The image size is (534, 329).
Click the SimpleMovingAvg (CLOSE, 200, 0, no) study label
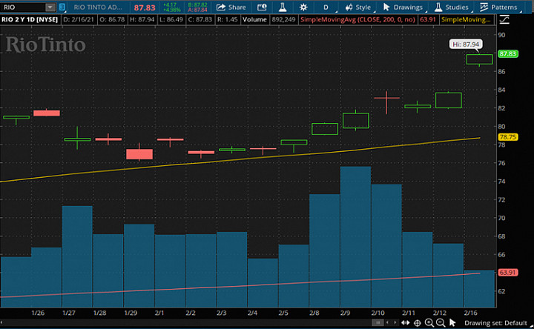[357, 20]
